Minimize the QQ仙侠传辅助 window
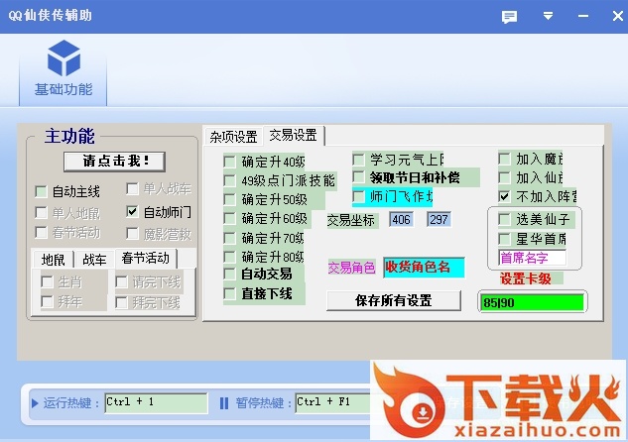This screenshot has width=628, height=442. click(583, 16)
